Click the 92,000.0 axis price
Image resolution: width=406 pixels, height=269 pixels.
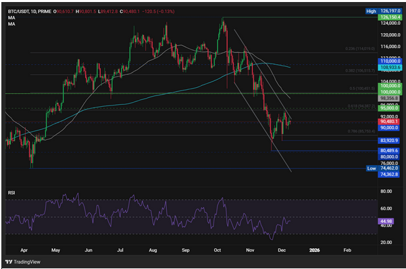coord(389,116)
